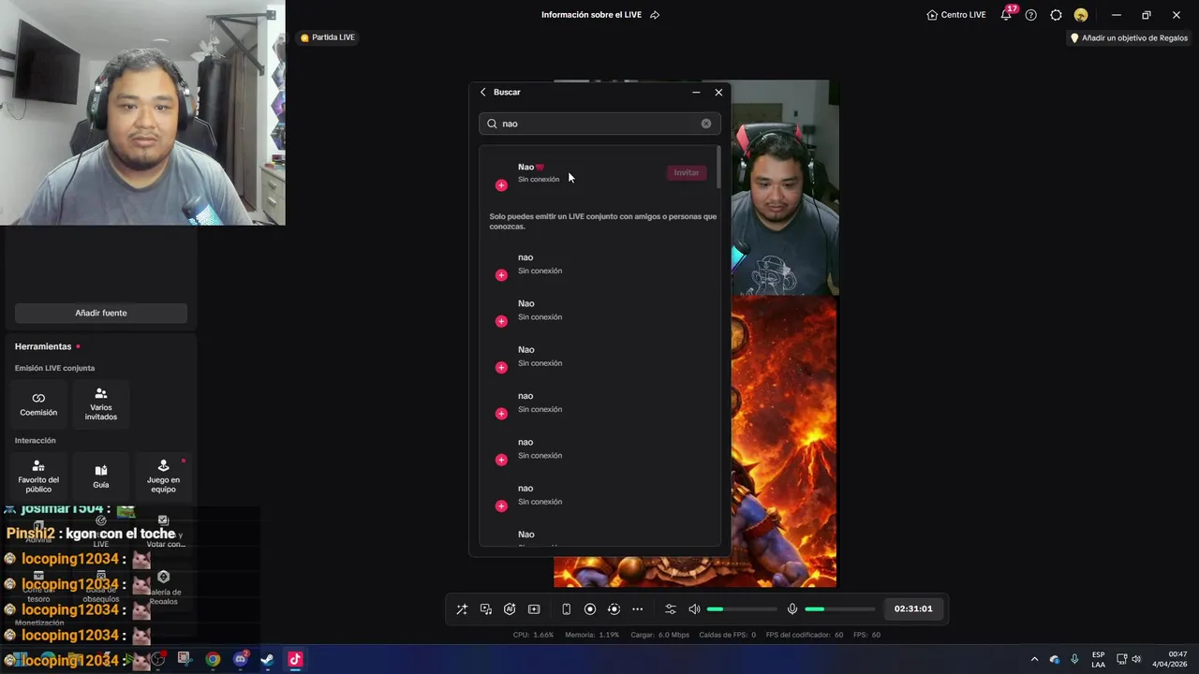The image size is (1199, 674).
Task: Click the 'Caídas de FPS: 0' status text
Action: 727,635
